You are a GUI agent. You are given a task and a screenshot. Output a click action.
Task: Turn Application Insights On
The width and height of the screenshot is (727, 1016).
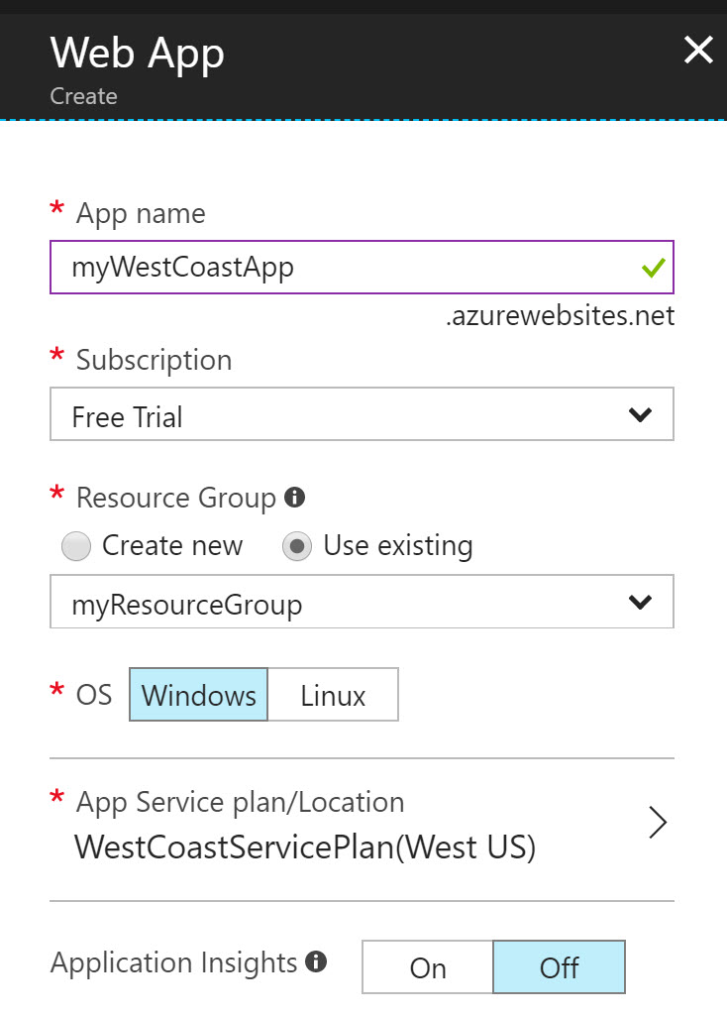(x=428, y=966)
